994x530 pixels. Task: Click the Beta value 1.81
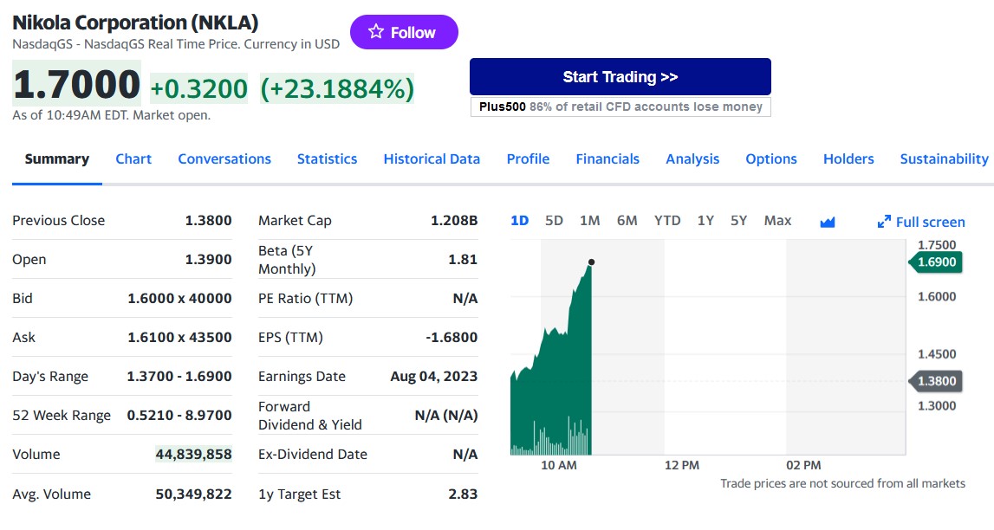coord(463,259)
